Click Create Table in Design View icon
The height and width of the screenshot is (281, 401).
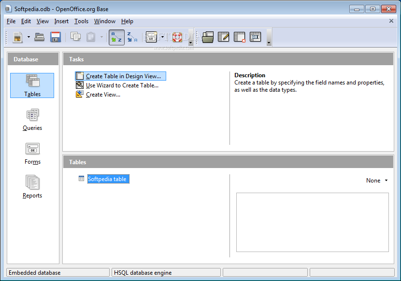pyautogui.click(x=80, y=76)
